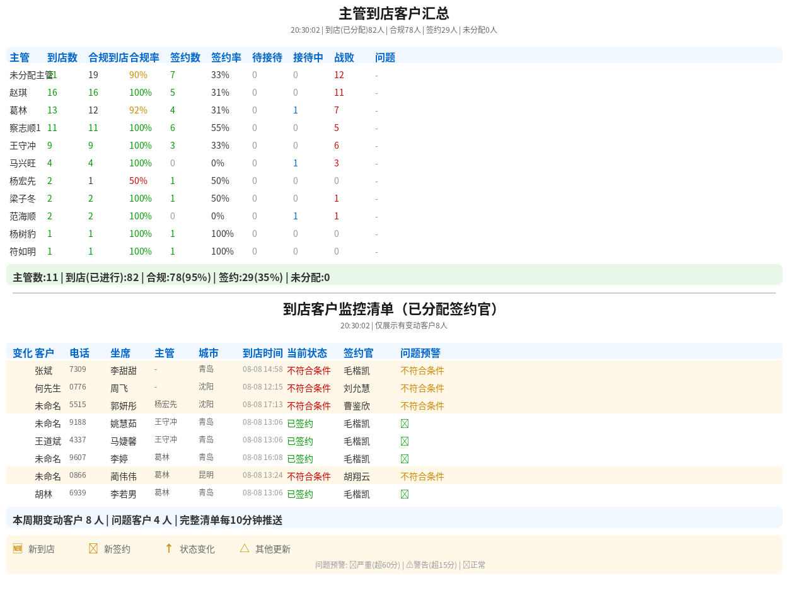Click 不符合条件 warning in 张斌 row's 问题预警 column
Viewport: 788px width, 600px height.
pyautogui.click(x=422, y=371)
